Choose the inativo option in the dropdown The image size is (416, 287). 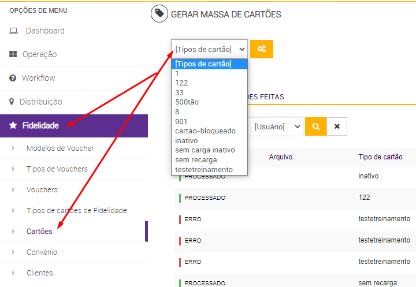(x=209, y=140)
